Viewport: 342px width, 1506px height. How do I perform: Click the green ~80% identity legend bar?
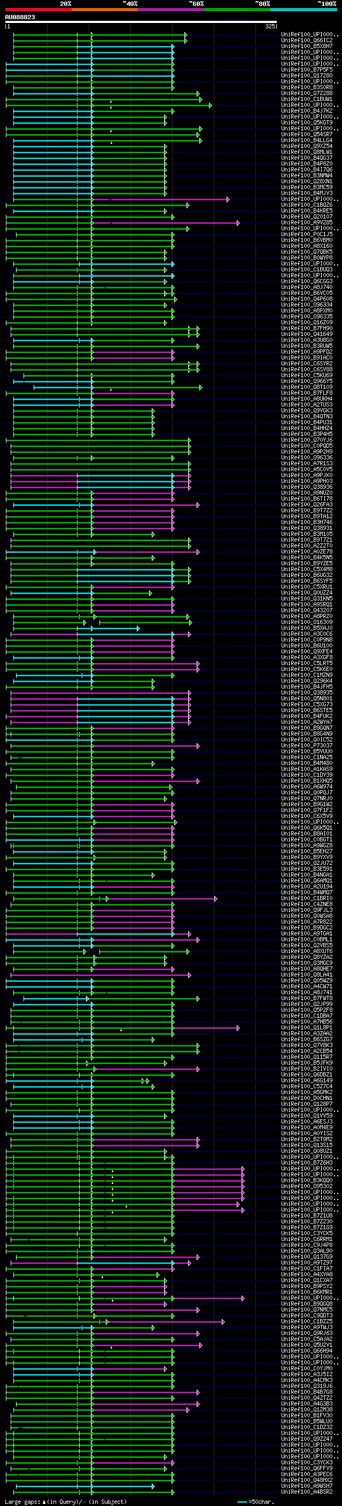point(237,10)
